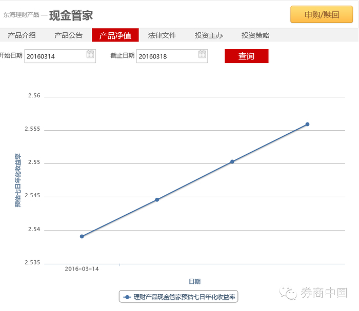
Task: Select the third data point near 2.55
Action: (x=232, y=162)
